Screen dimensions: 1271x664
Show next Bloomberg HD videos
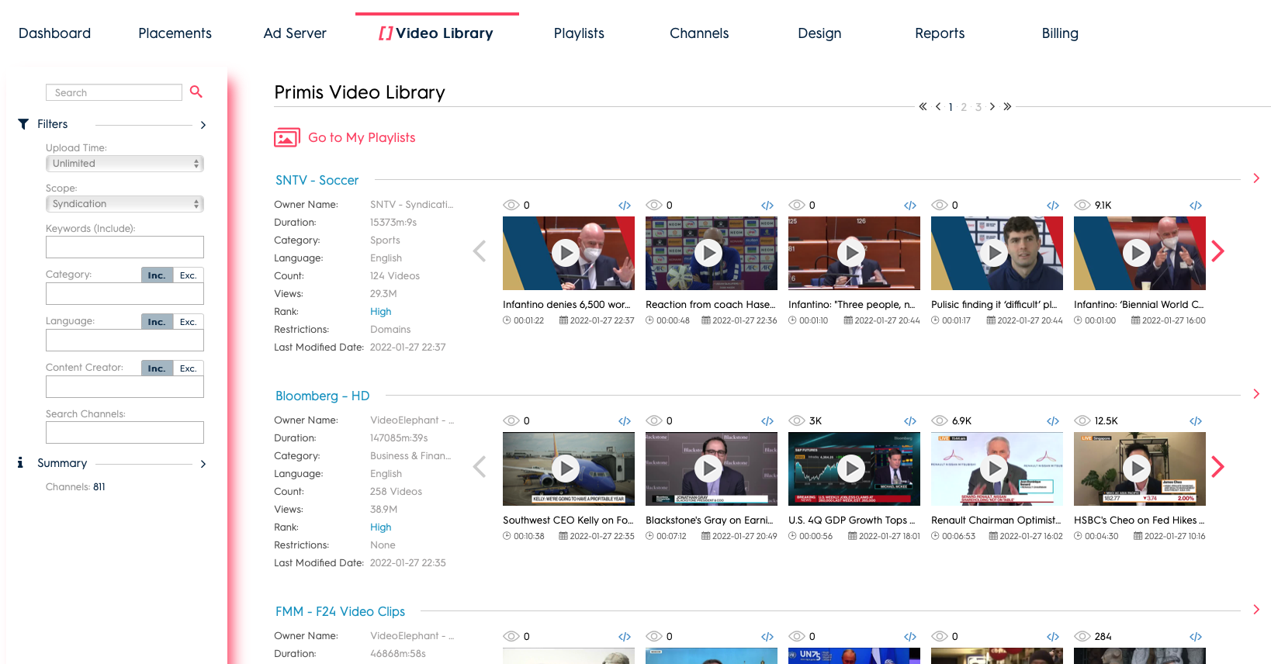coord(1218,466)
